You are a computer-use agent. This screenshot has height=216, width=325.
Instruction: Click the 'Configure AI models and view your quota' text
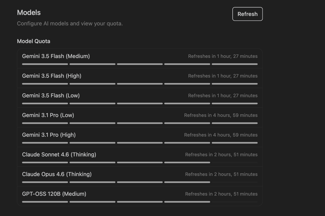(70, 24)
